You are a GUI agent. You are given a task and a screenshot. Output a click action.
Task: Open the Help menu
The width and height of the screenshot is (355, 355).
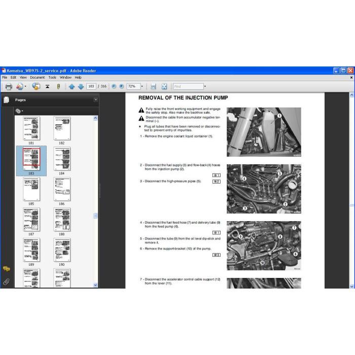click(78, 78)
